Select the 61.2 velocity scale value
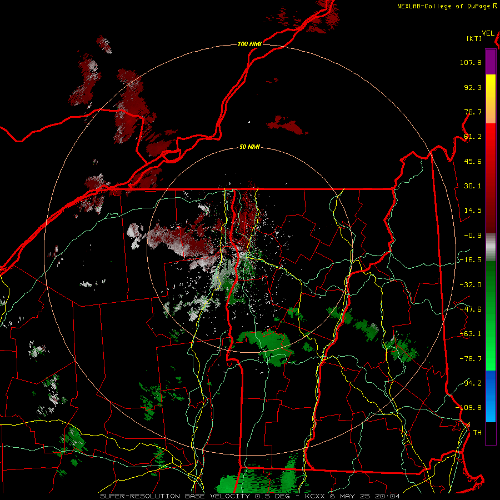This screenshot has height=500, width=500. (473, 137)
